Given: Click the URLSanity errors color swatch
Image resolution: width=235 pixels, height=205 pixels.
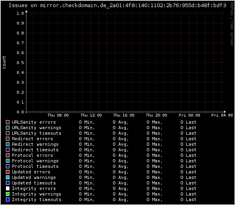Looking at the screenshot, I should tap(7, 122).
